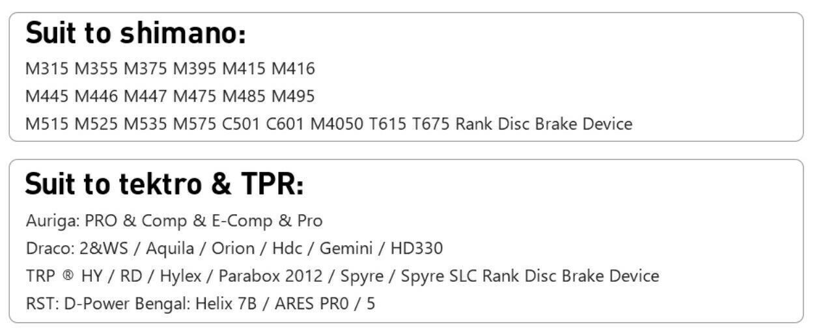The image size is (823, 330).
Task: Select the M445 model number
Action: click(47, 96)
